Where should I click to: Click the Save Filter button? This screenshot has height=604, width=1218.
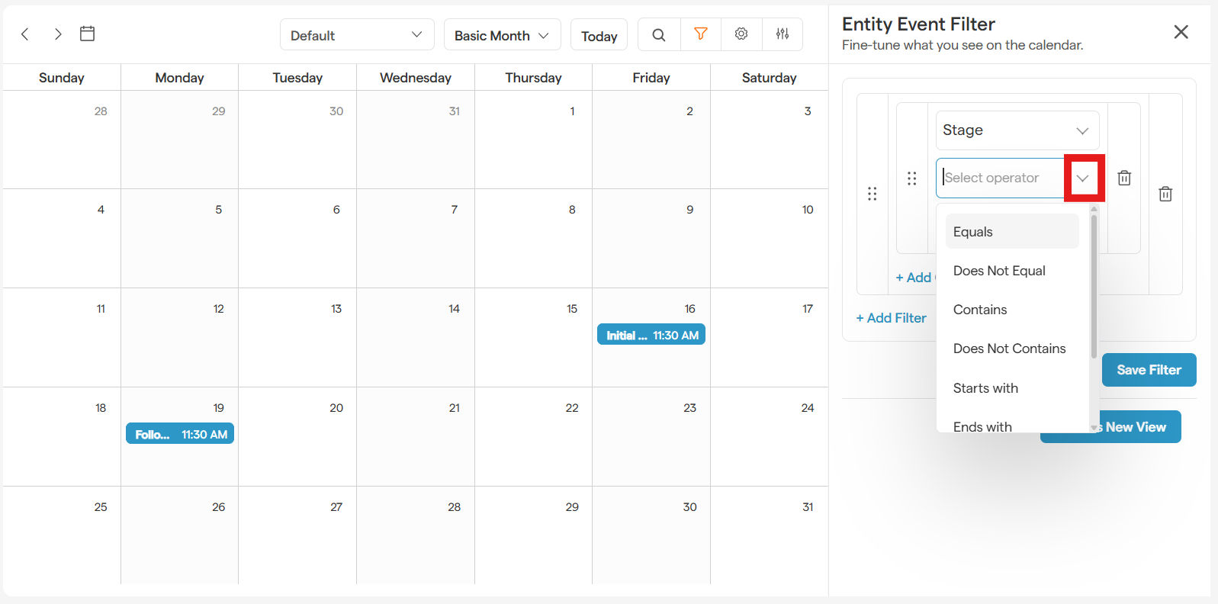tap(1149, 370)
